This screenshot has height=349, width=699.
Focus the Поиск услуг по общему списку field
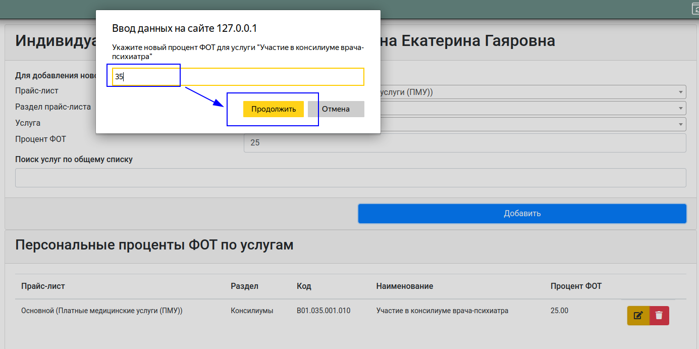pos(350,178)
